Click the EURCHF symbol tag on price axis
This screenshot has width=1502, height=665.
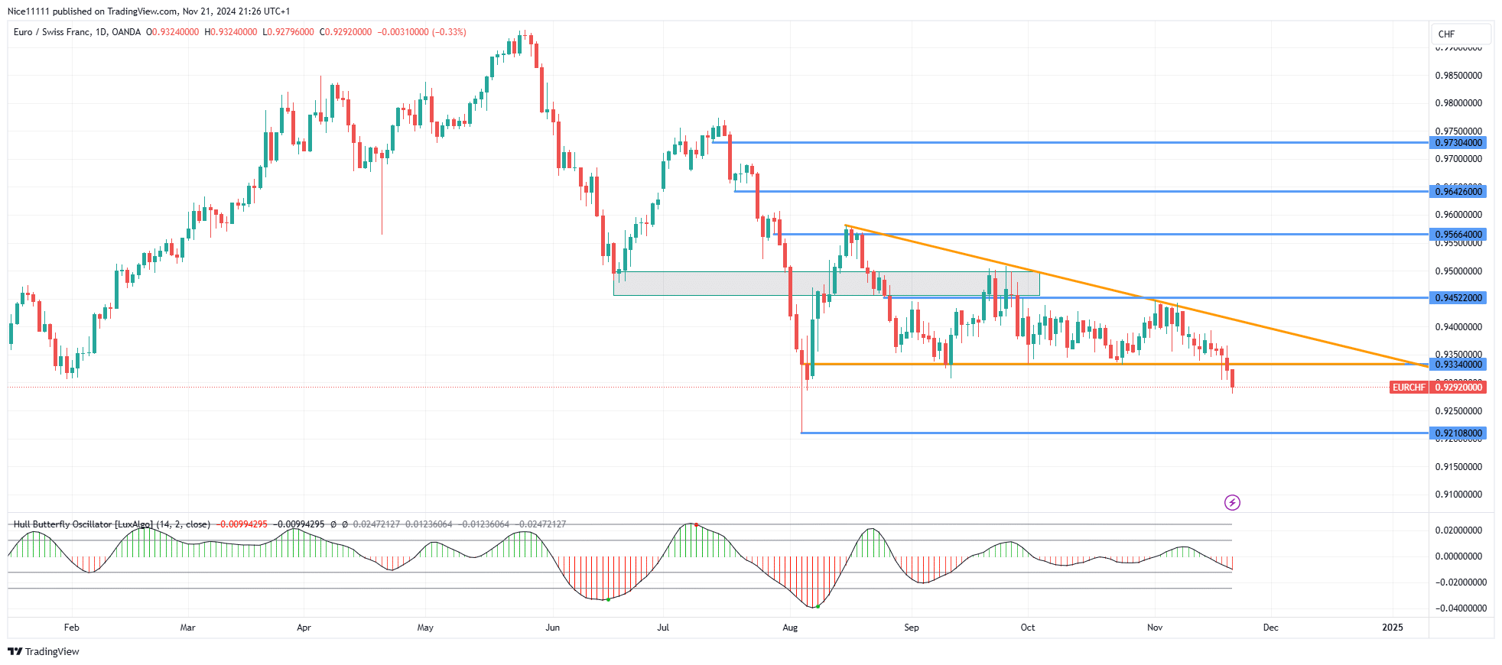pos(1409,388)
